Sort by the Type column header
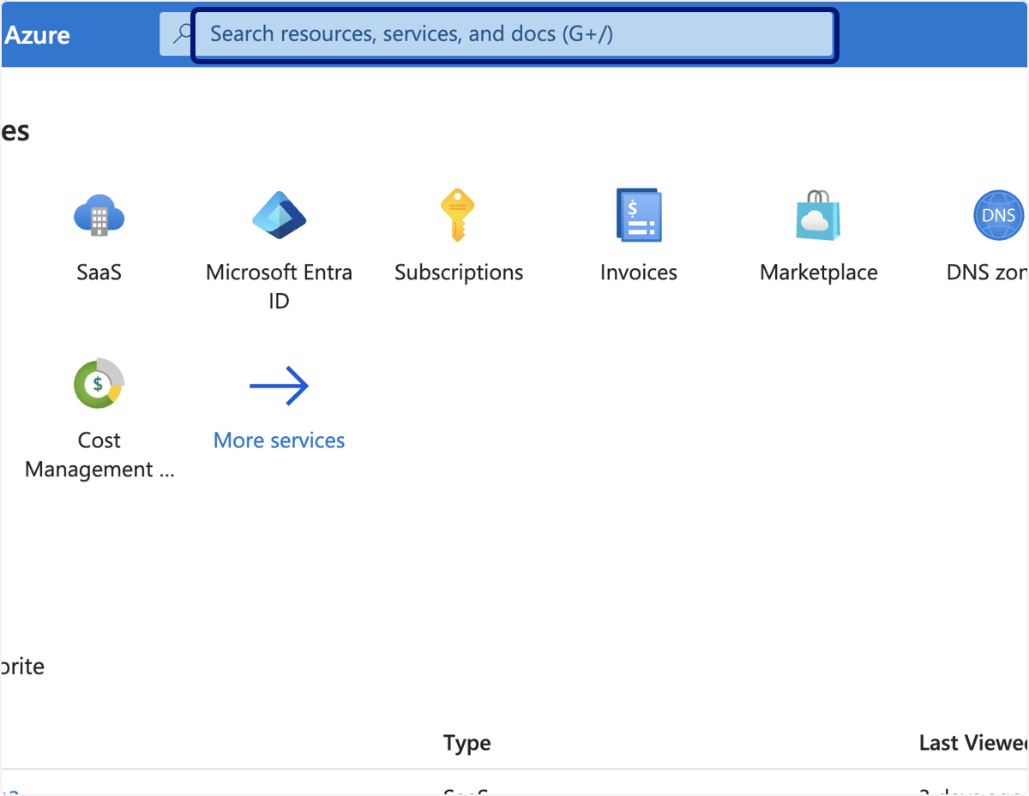The height and width of the screenshot is (796, 1029). tap(467, 743)
